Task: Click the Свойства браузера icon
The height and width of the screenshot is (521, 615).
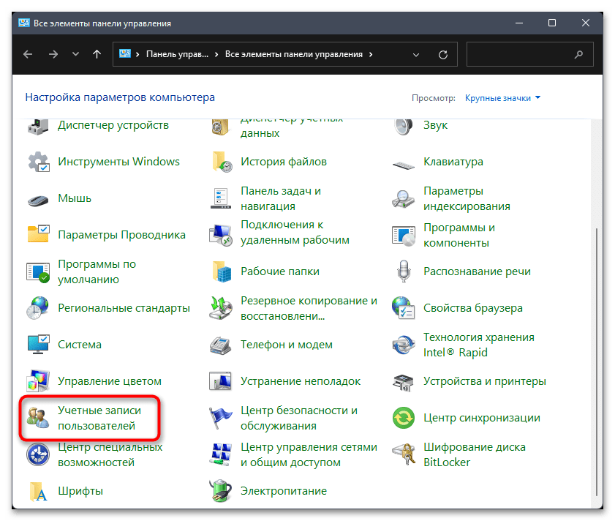Action: 403,308
